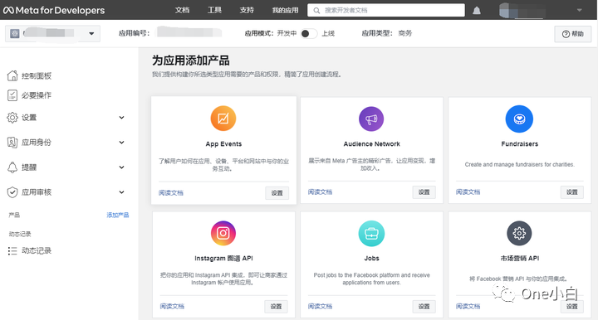Viewport: 598px width, 320px height.
Task: Open 阅读文档 link on Audience Network card
Action: pos(320,192)
